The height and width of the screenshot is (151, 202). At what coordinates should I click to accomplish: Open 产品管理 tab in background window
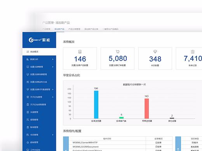pos(46,29)
